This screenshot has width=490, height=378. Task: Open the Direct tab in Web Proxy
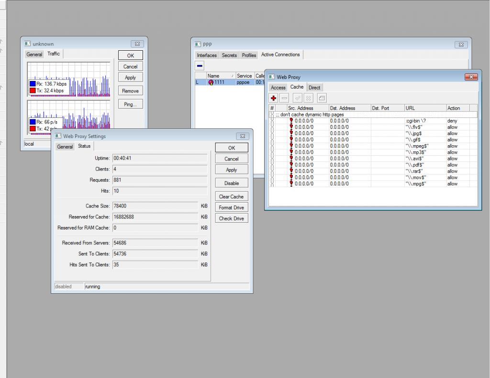pyautogui.click(x=314, y=88)
